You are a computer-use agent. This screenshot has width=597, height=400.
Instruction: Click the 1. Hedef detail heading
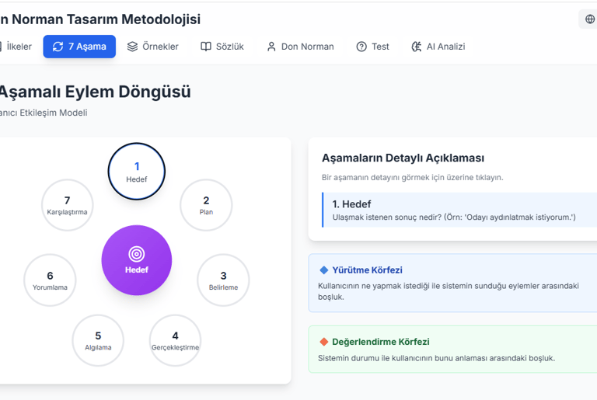pos(351,204)
